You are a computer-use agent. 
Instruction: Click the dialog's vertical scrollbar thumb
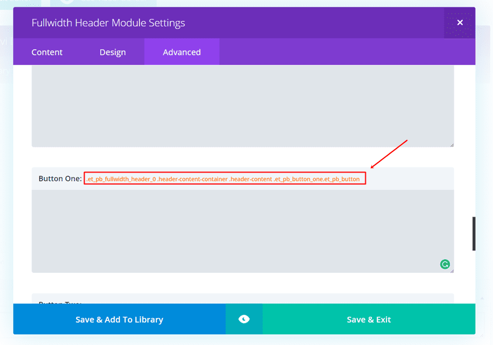(474, 234)
